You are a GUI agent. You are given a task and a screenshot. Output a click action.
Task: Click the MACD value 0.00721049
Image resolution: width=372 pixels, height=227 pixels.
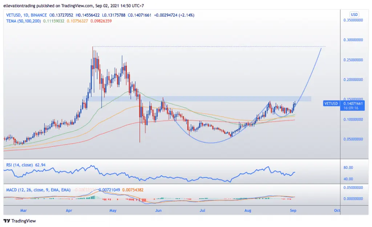(109, 190)
